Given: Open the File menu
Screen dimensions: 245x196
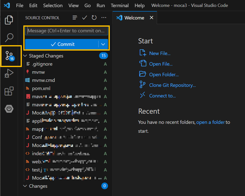Looking at the screenshot, I should [20, 5].
